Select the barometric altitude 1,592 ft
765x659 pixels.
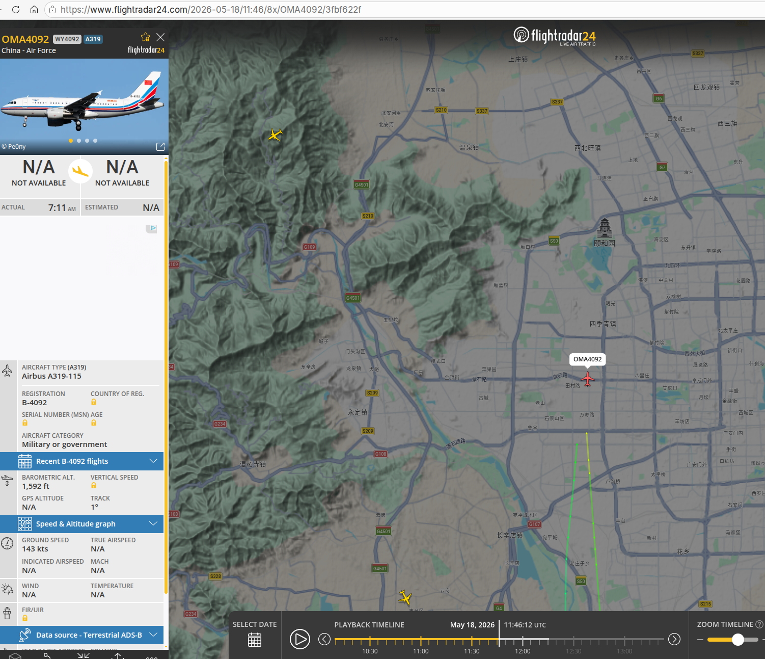coord(36,486)
